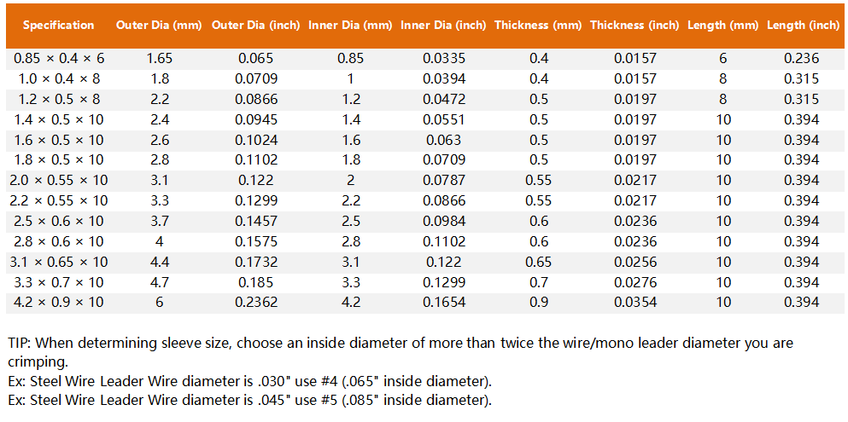
Task: Click the Outer Dia (mm) header
Action: [x=159, y=26]
